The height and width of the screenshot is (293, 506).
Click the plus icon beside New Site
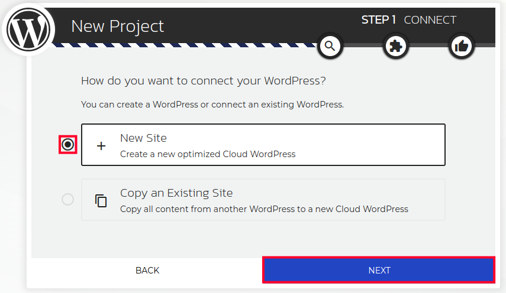[x=101, y=146]
